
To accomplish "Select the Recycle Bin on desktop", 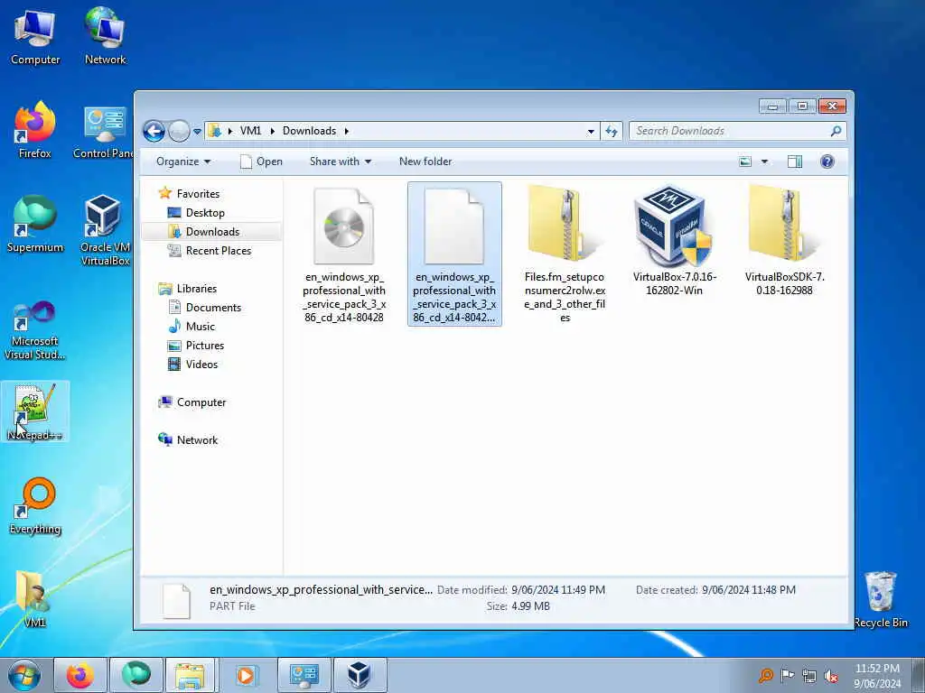I will (x=880, y=599).
